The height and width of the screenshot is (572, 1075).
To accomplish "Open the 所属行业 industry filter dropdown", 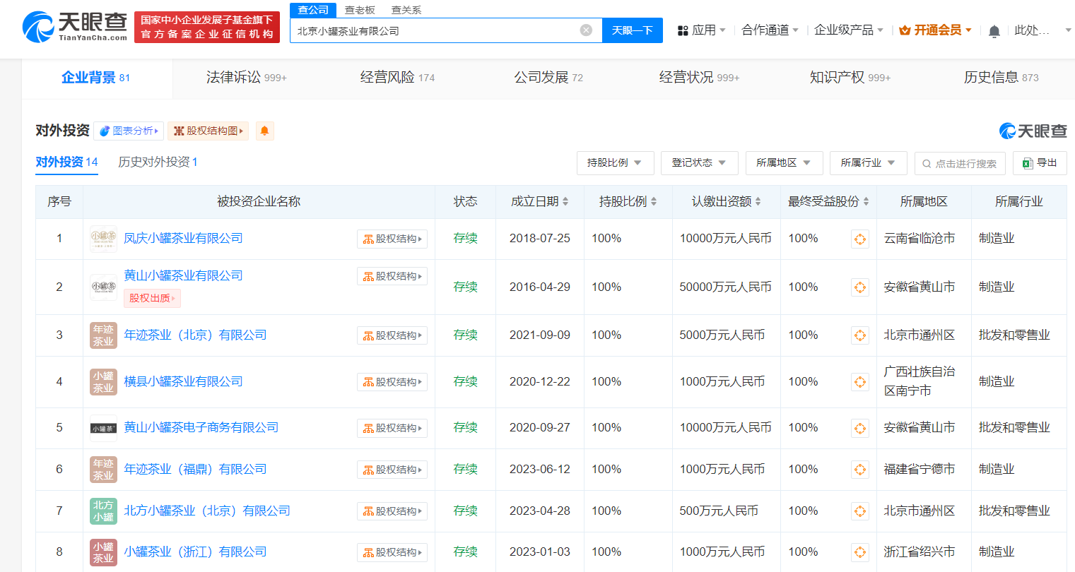I will click(868, 162).
